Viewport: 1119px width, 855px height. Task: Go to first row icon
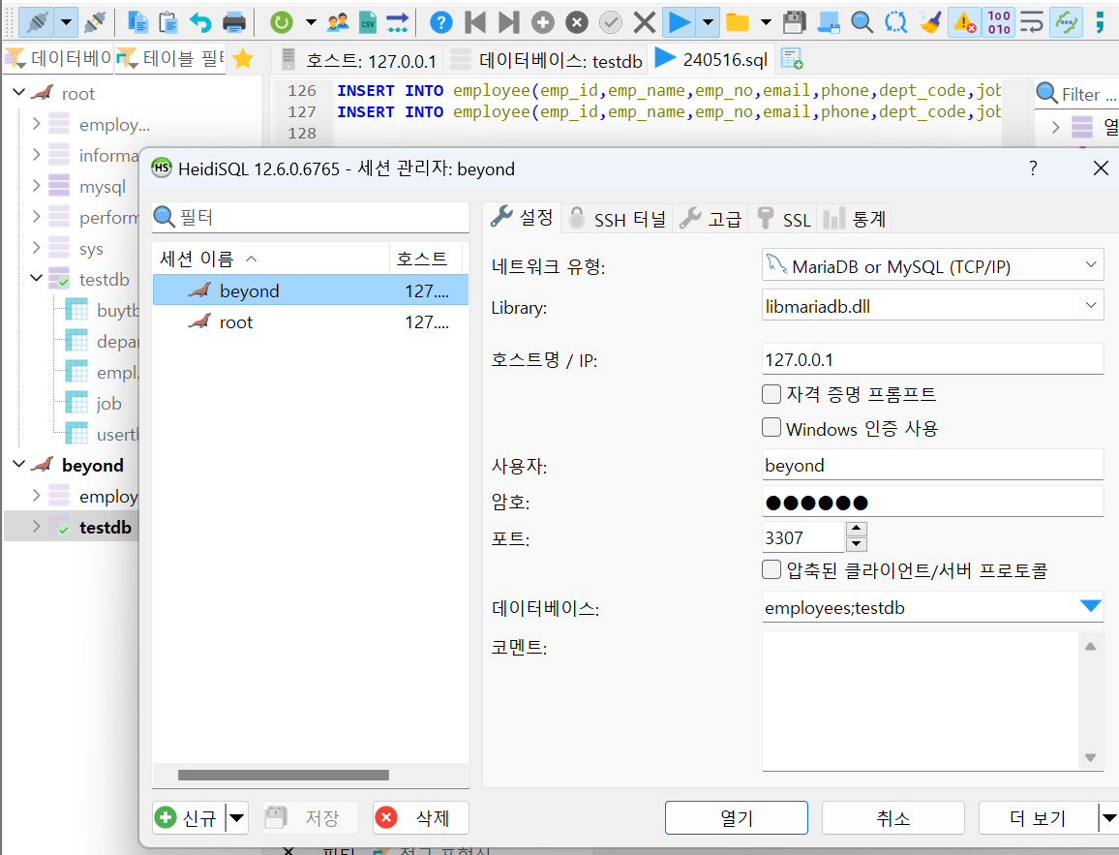coord(474,22)
